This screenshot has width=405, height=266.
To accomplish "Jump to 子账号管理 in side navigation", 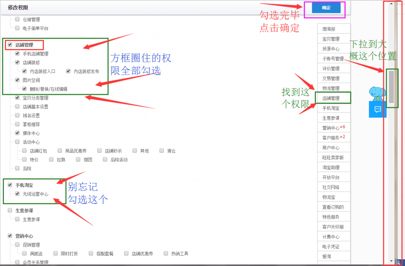I will point(334,58).
